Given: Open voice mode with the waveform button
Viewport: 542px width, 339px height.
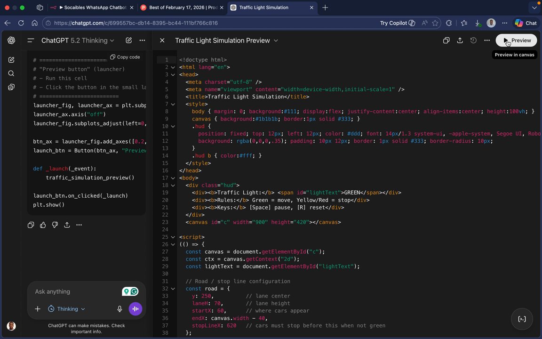Looking at the screenshot, I should point(135,309).
